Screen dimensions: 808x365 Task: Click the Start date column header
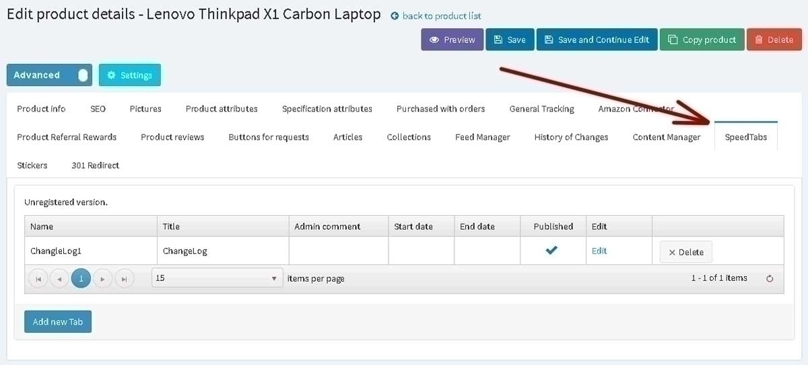pyautogui.click(x=422, y=227)
